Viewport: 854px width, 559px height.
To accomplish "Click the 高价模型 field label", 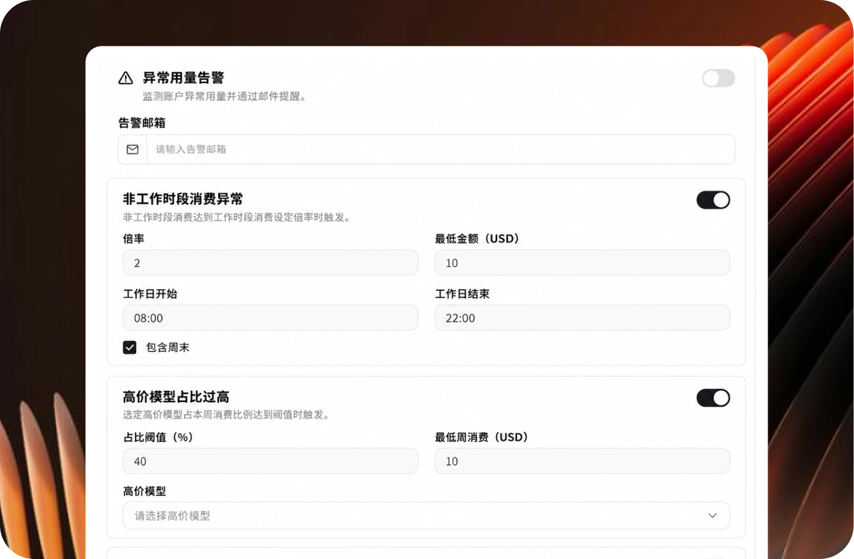I will 144,491.
